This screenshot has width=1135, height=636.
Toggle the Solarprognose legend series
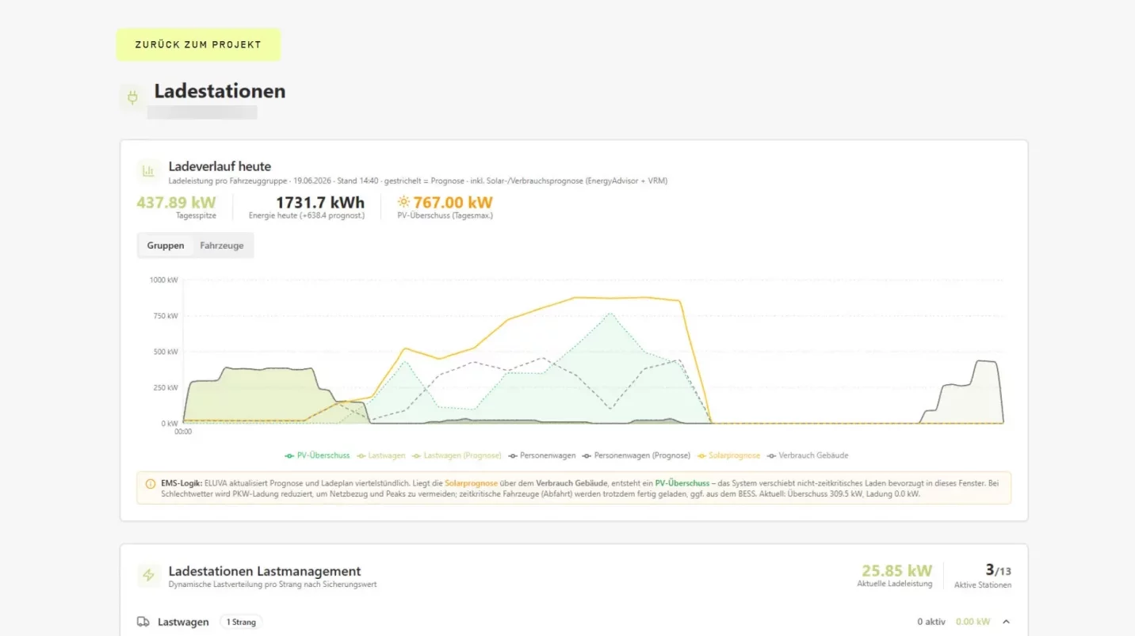(x=728, y=455)
